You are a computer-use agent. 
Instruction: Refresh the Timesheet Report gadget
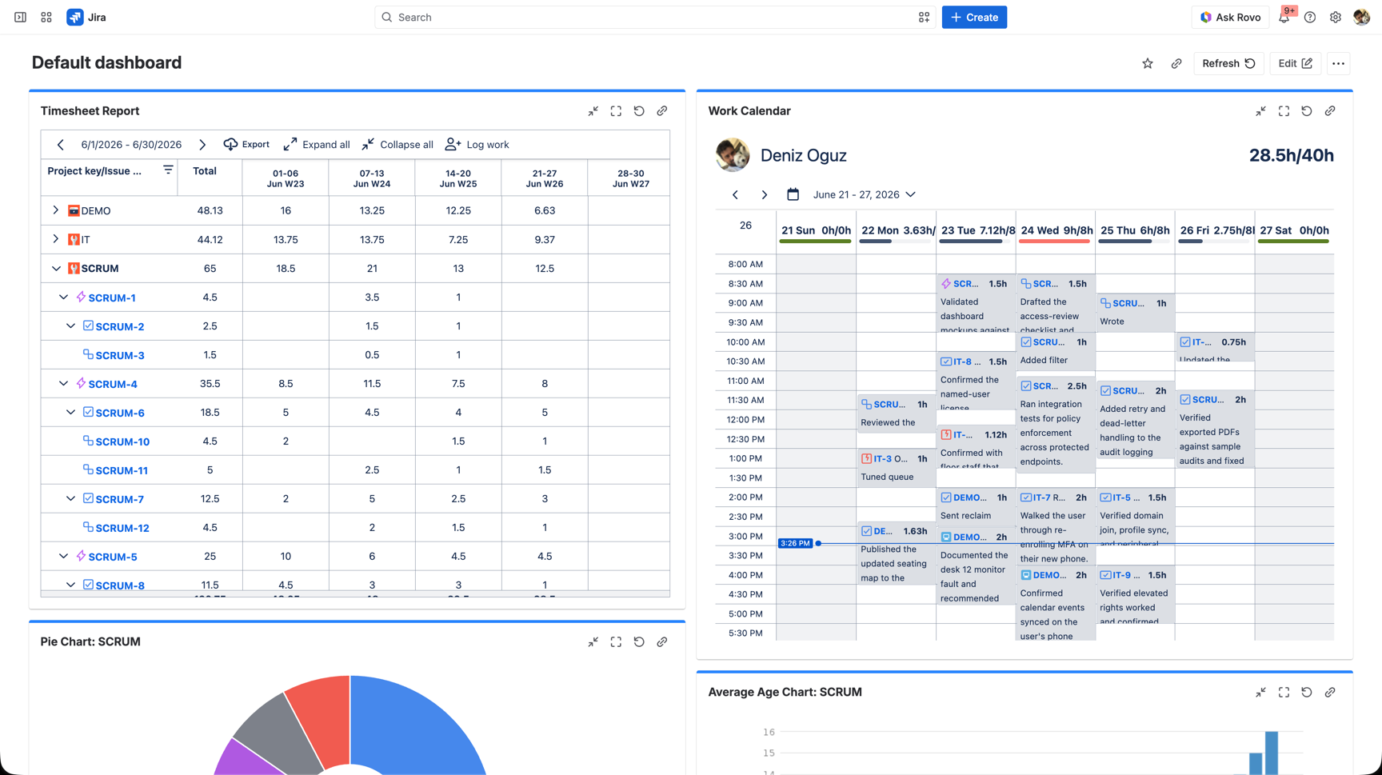639,111
